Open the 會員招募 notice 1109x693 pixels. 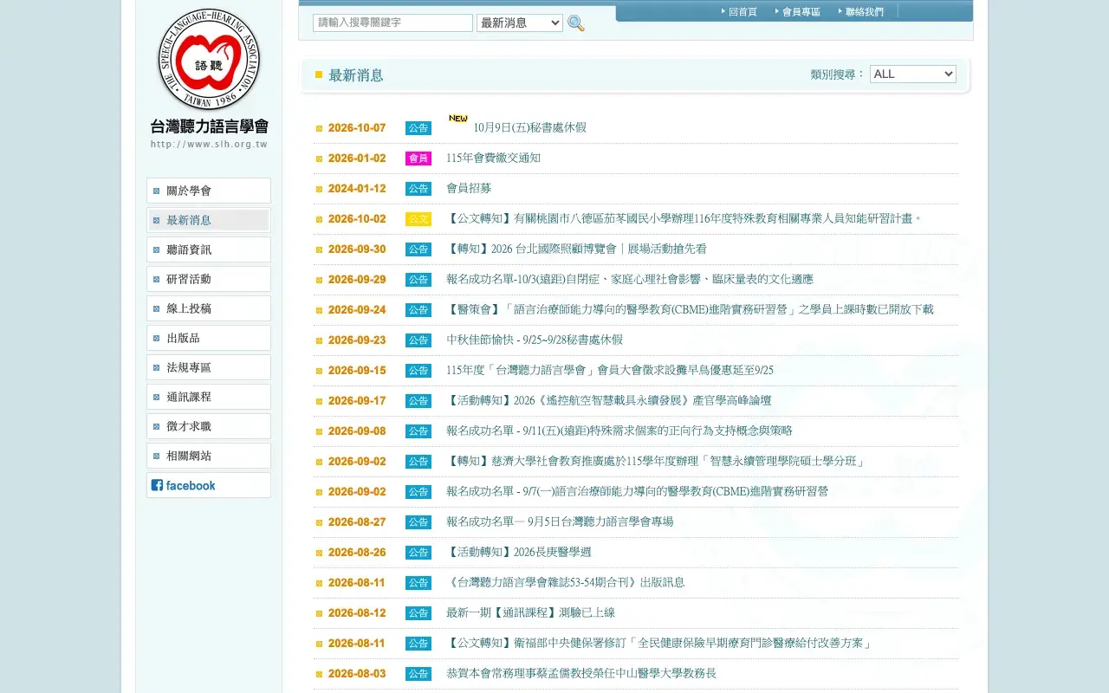(x=469, y=189)
